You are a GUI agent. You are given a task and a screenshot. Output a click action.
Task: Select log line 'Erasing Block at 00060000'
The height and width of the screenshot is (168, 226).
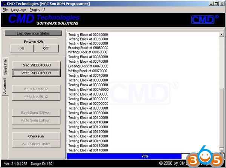(88, 48)
